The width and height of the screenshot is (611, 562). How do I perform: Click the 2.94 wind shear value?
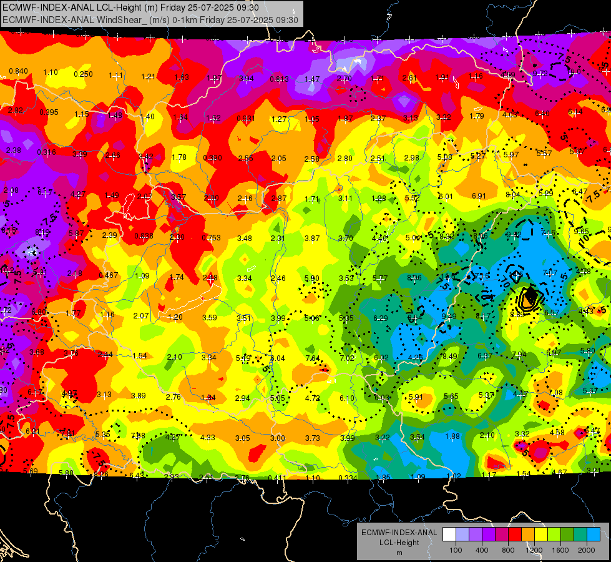click(242, 398)
